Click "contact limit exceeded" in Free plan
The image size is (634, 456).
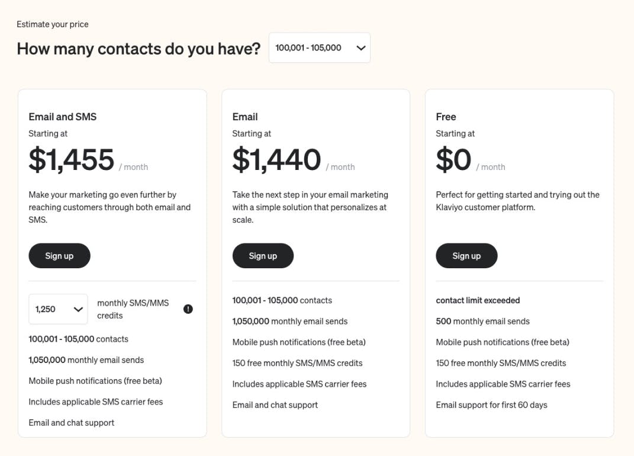click(x=478, y=300)
